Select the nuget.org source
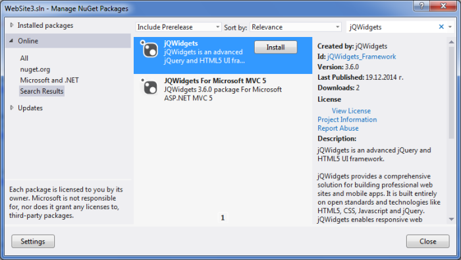Image resolution: width=461 pixels, height=260 pixels. click(35, 69)
